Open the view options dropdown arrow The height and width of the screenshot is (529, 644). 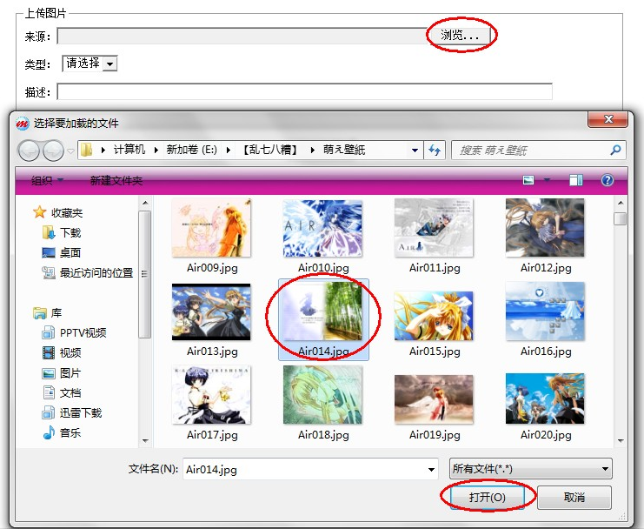tap(547, 180)
